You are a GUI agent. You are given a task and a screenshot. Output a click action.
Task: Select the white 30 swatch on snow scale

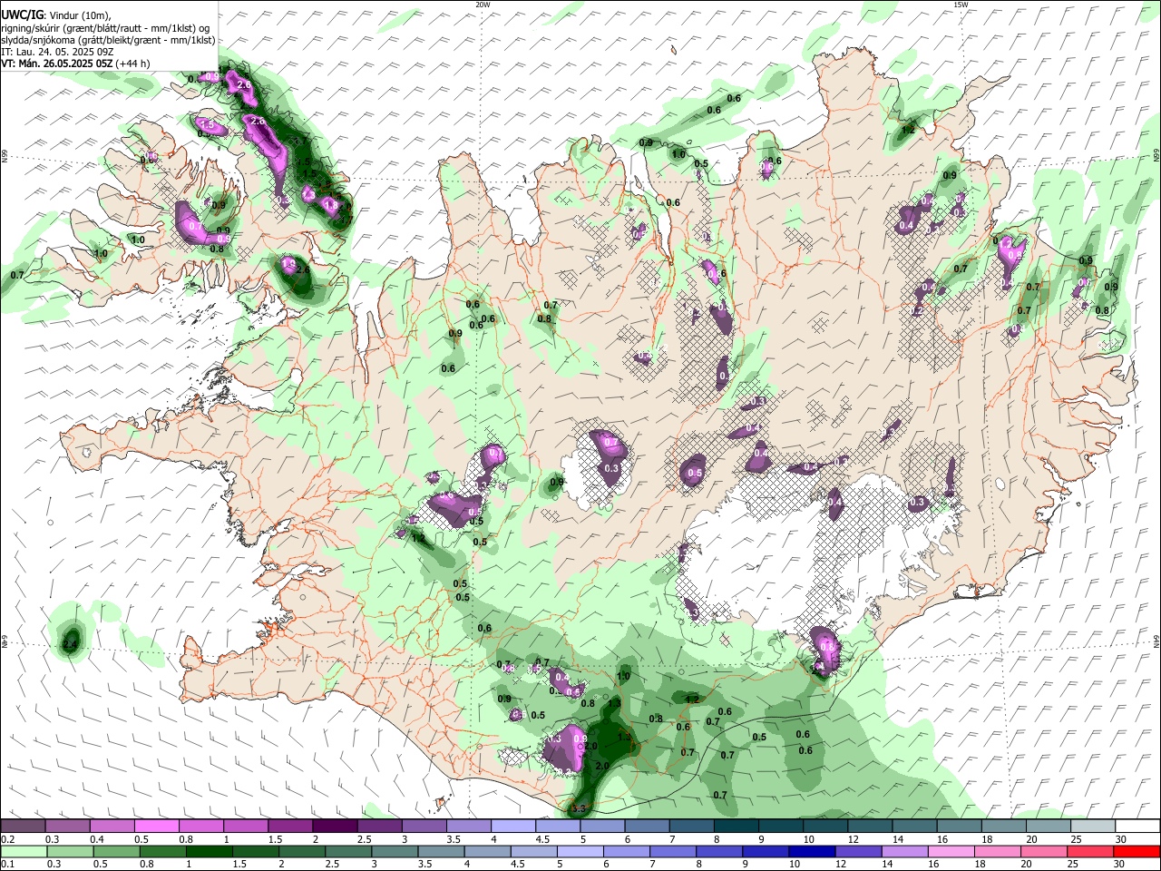click(x=1137, y=827)
